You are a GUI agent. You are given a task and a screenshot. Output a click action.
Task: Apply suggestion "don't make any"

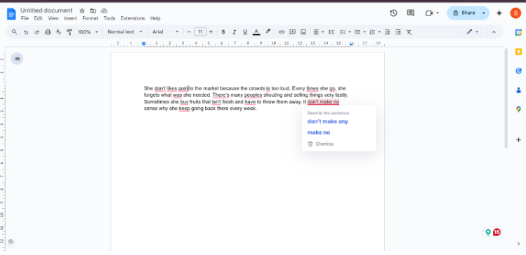[328, 121]
